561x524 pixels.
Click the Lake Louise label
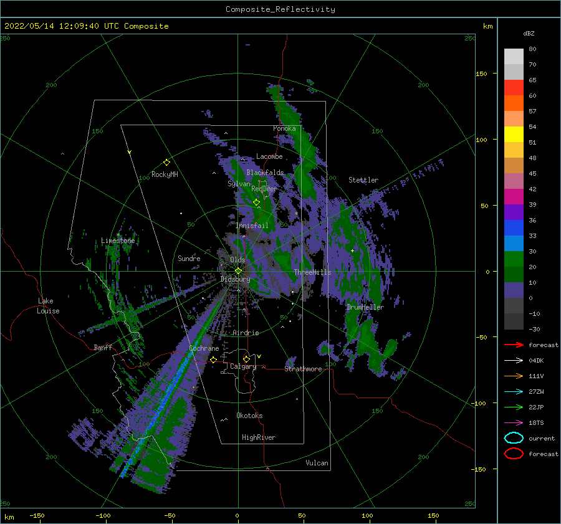pyautogui.click(x=49, y=306)
